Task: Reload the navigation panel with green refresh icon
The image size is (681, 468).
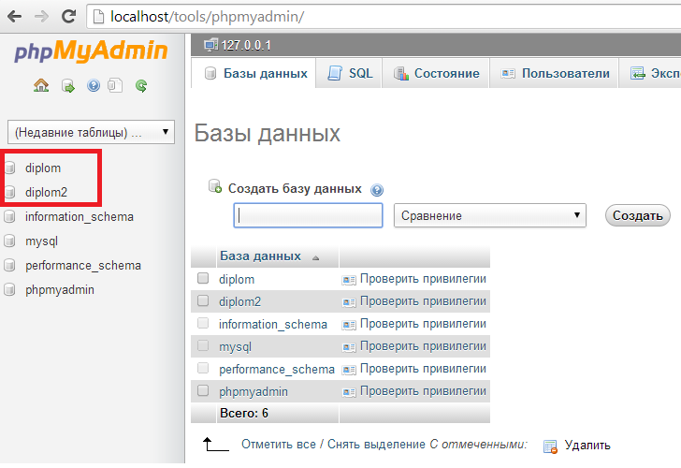Action: pyautogui.click(x=141, y=85)
